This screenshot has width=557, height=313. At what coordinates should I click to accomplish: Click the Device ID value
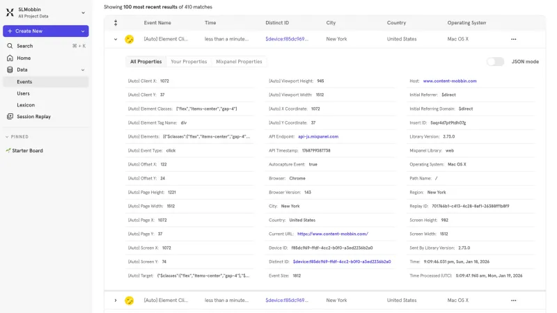(x=332, y=248)
